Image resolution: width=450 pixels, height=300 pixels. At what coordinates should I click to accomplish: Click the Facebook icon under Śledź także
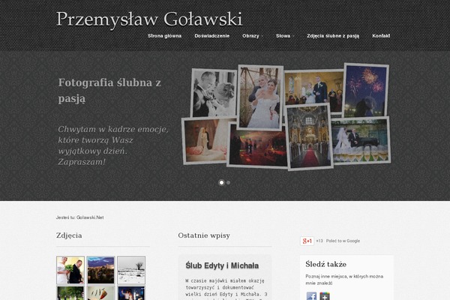click(311, 296)
